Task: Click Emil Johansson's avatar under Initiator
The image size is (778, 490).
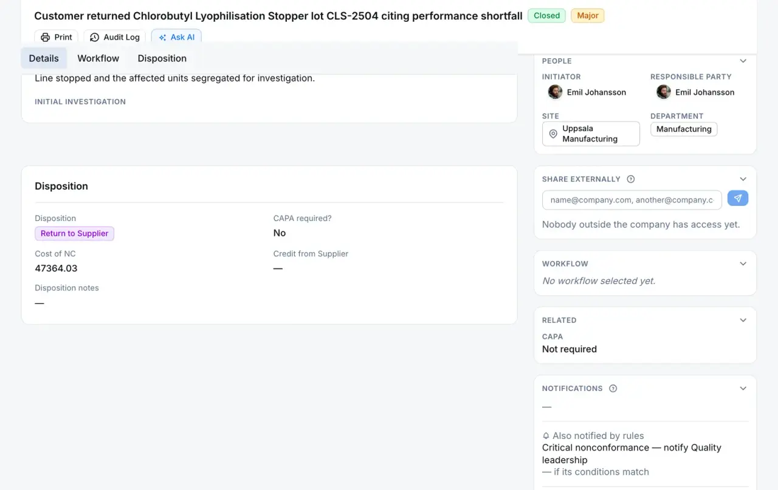Action: click(555, 92)
